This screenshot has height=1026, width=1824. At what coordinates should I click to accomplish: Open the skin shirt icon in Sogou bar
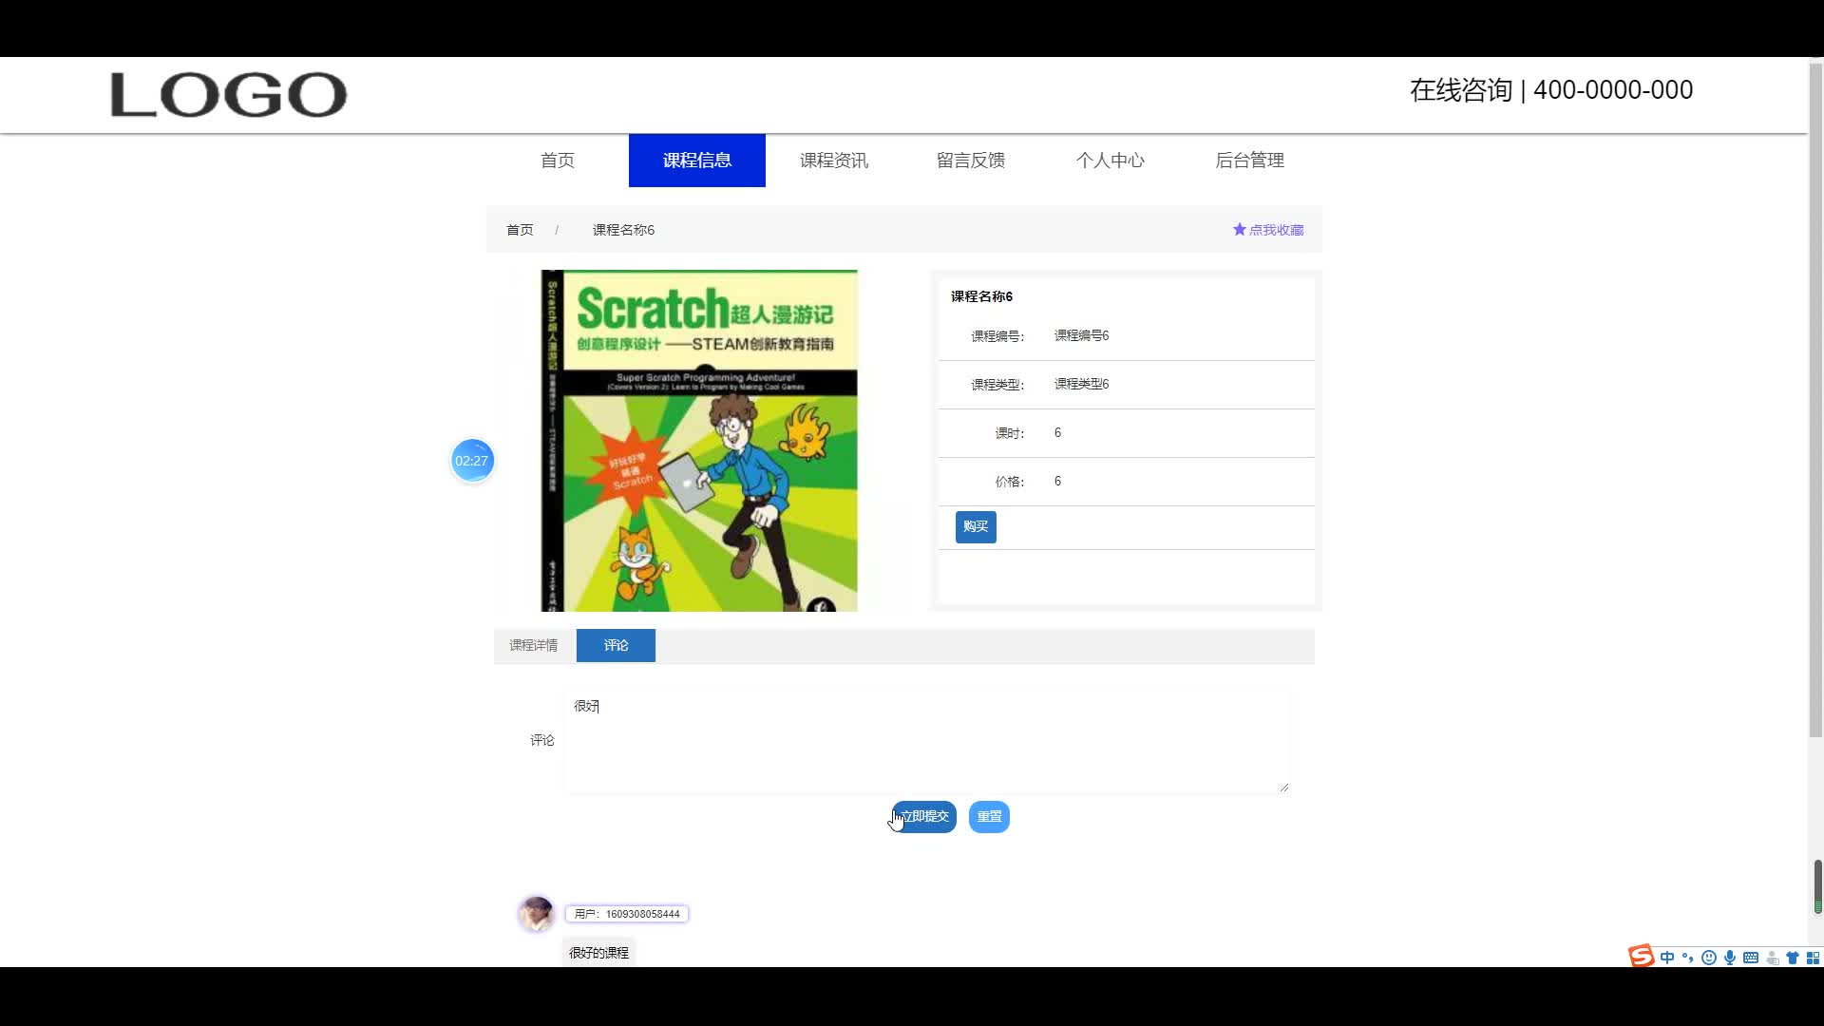point(1793,958)
